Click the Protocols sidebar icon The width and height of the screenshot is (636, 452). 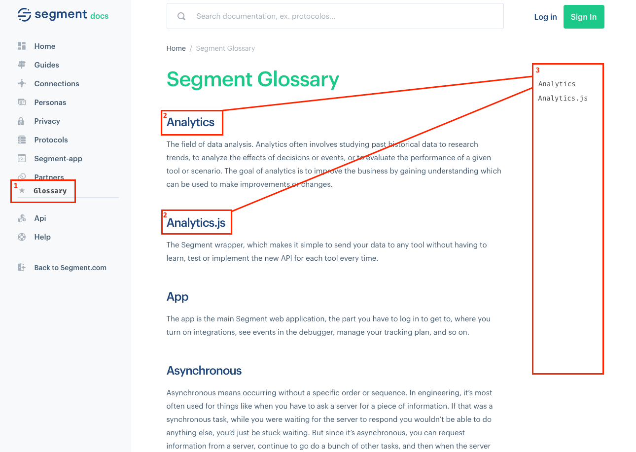click(22, 139)
